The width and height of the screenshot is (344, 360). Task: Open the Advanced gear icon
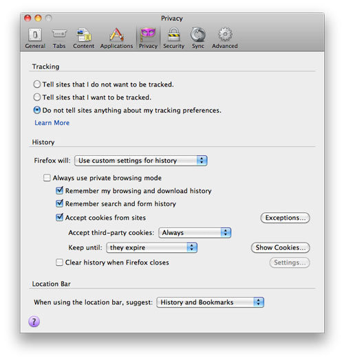(x=225, y=34)
